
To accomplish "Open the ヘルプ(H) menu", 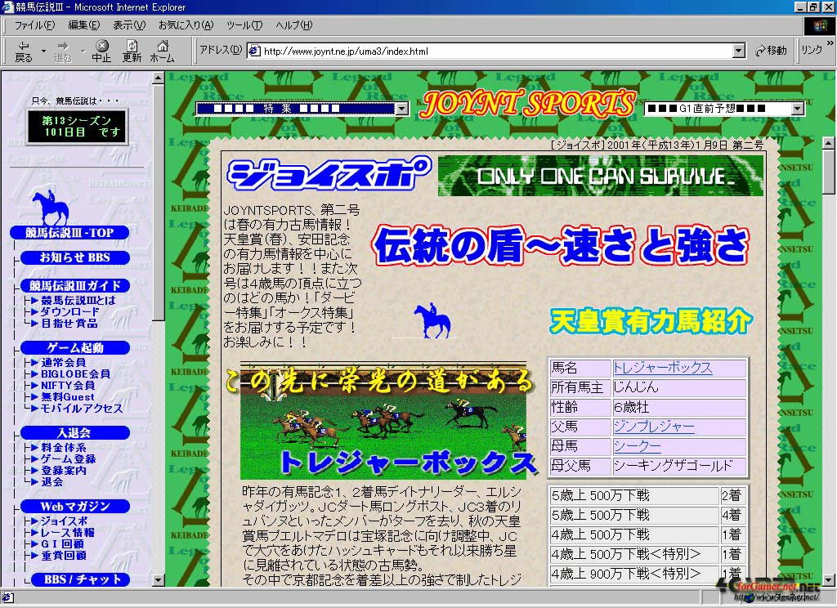I will [294, 25].
